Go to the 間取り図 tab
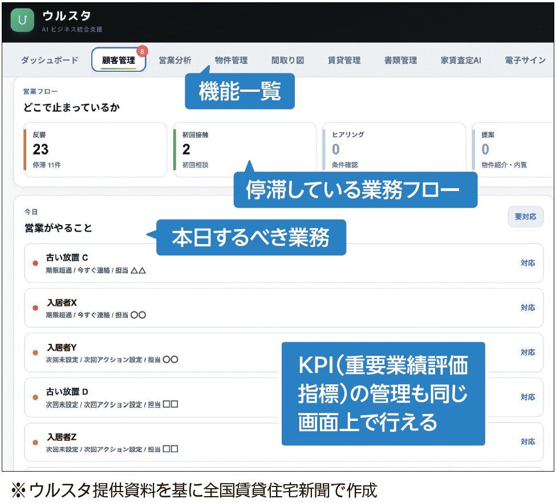The width and height of the screenshot is (556, 503). [x=287, y=60]
